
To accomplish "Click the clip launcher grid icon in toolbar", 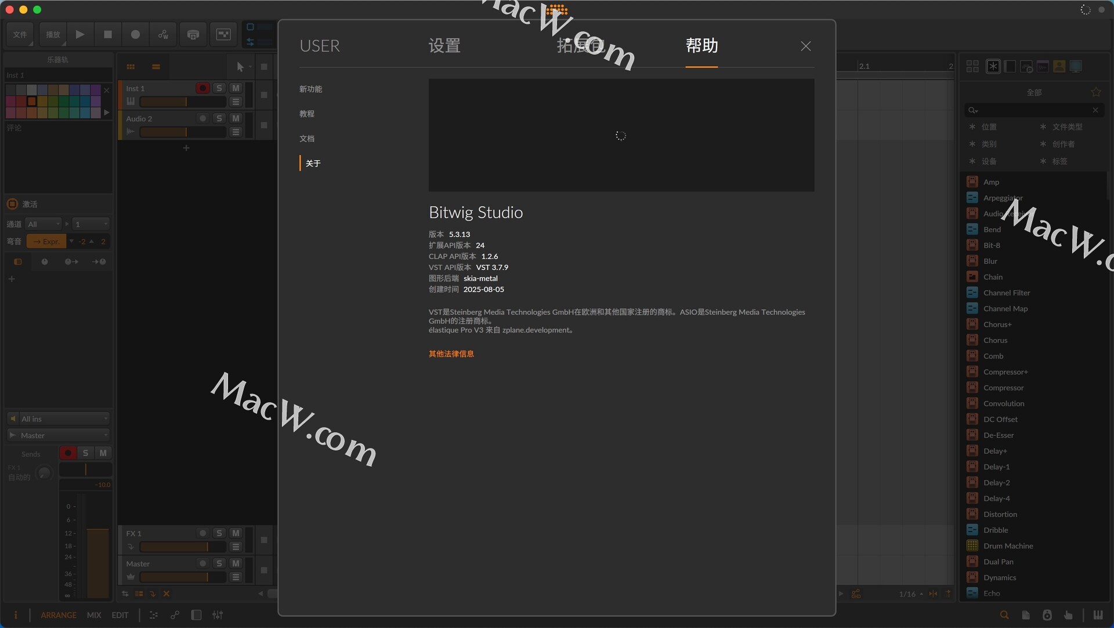I will pos(223,34).
